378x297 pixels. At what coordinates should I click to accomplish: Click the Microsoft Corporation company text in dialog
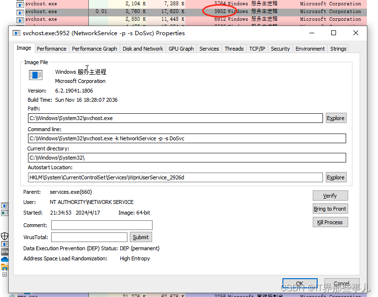pyautogui.click(x=80, y=81)
